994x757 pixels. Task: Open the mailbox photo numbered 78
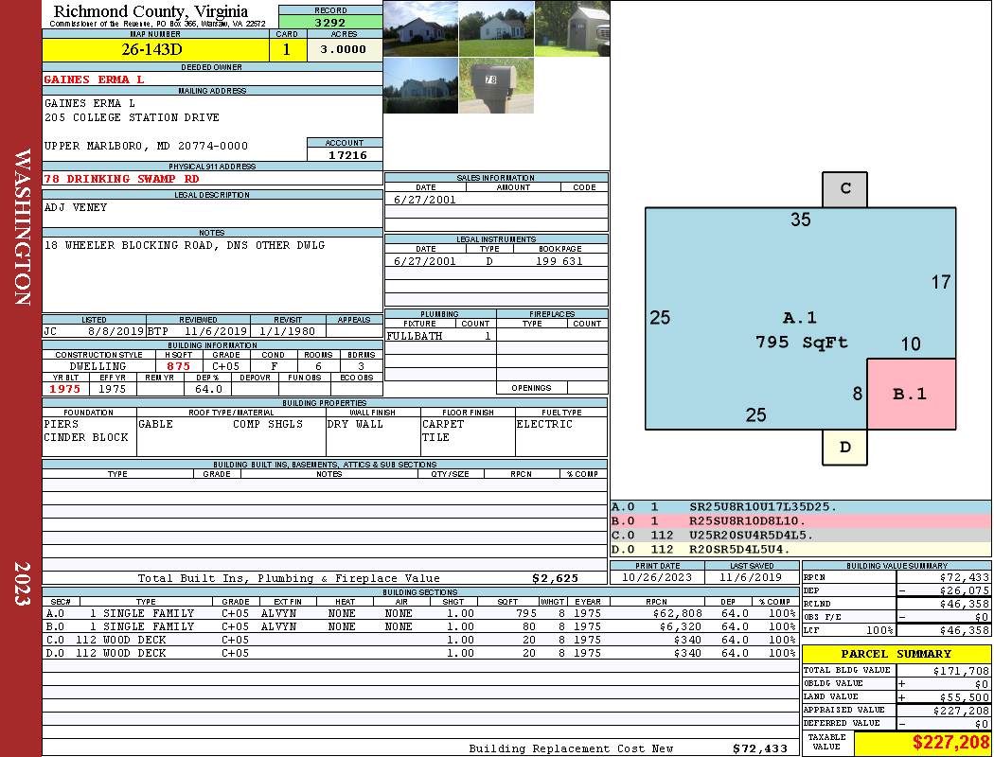(496, 85)
